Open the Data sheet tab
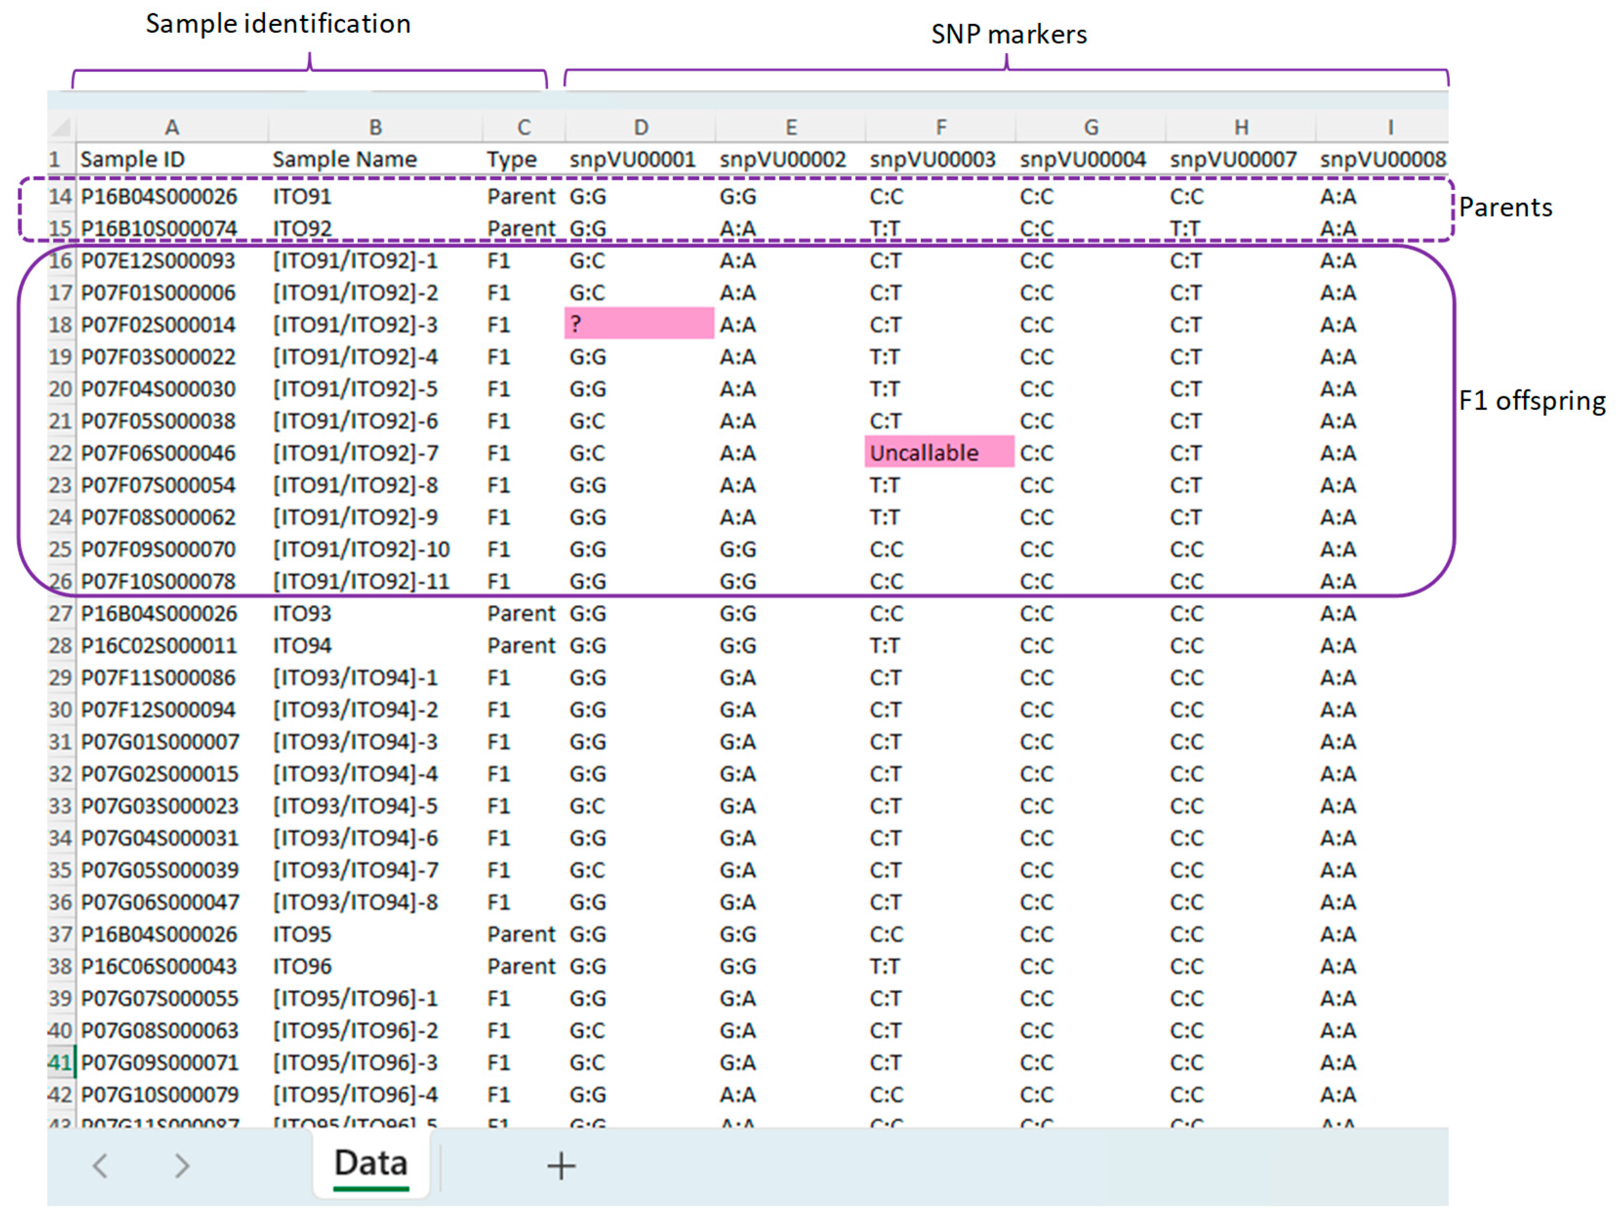The width and height of the screenshot is (1620, 1221). 370,1164
